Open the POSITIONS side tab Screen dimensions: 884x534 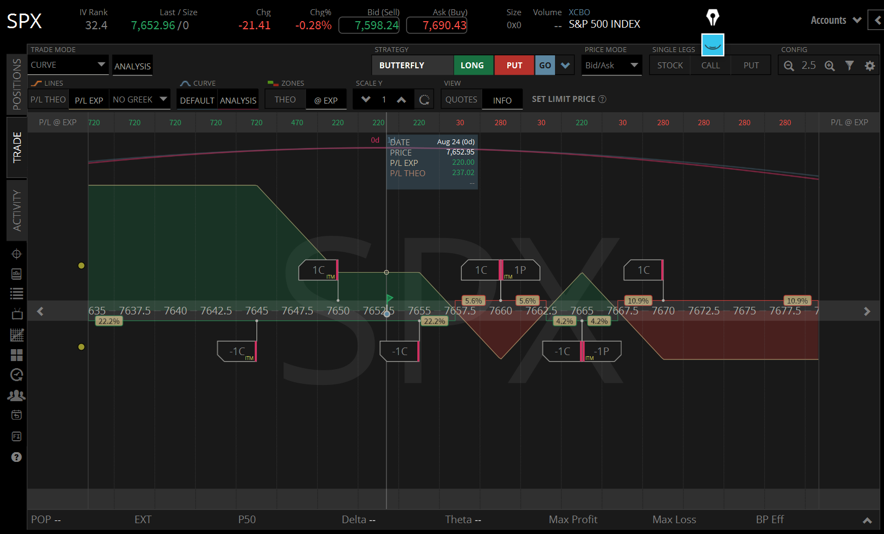pos(17,84)
